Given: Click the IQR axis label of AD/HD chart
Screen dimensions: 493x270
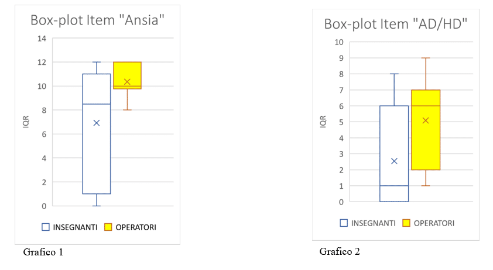Looking at the screenshot, I should (323, 122).
